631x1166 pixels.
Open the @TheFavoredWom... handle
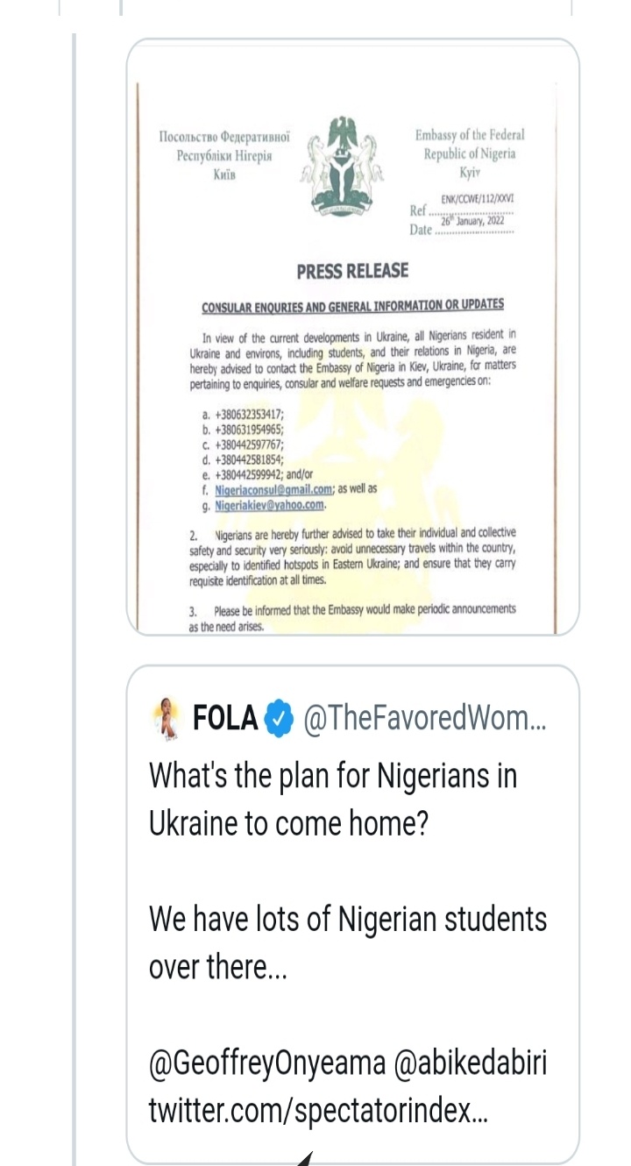(x=424, y=720)
